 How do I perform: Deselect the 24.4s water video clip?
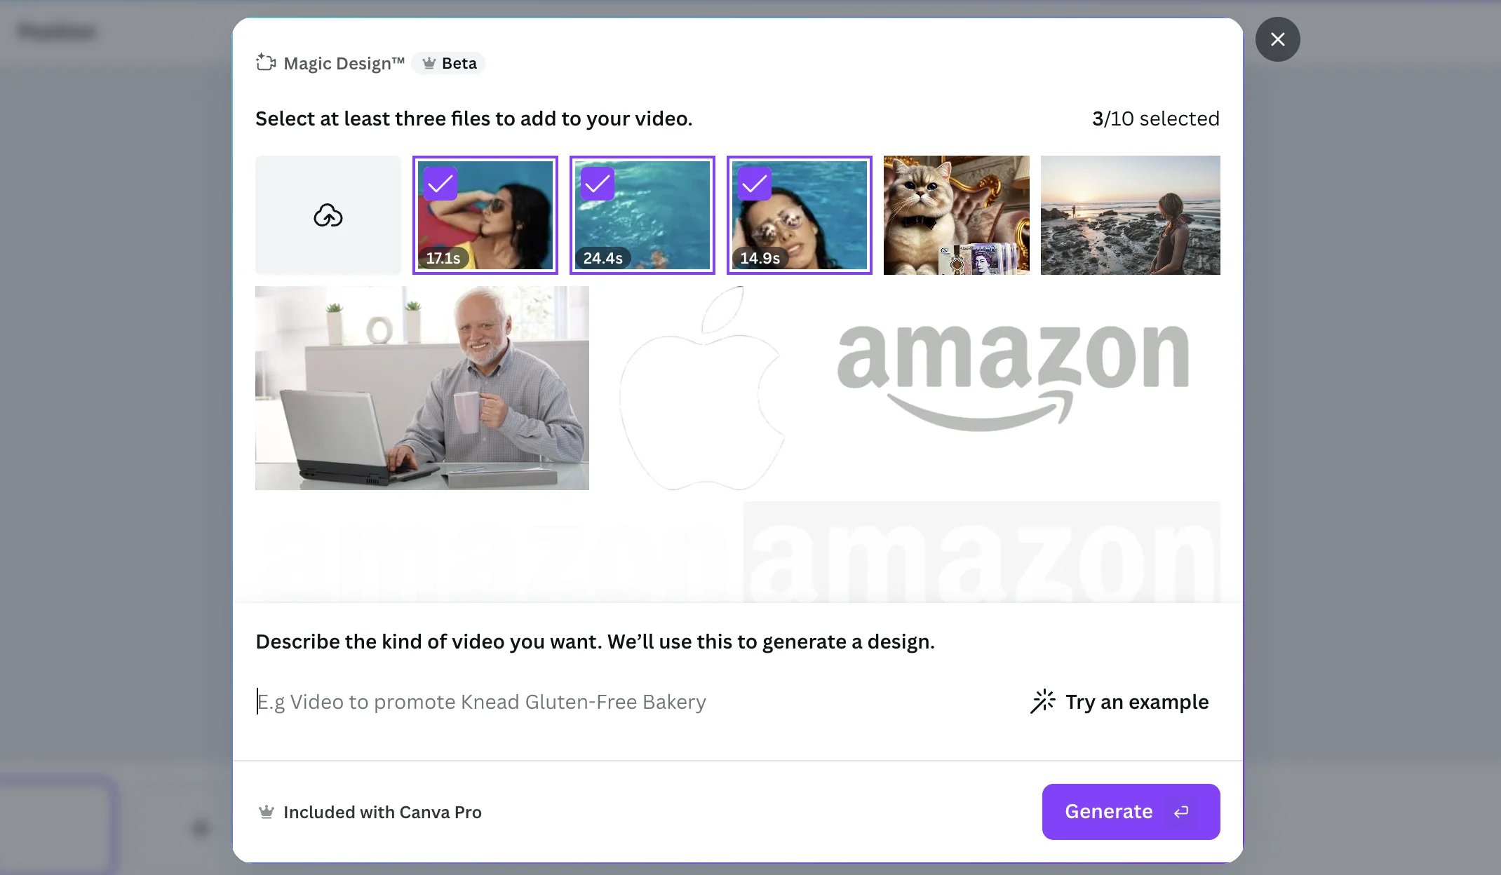click(642, 215)
